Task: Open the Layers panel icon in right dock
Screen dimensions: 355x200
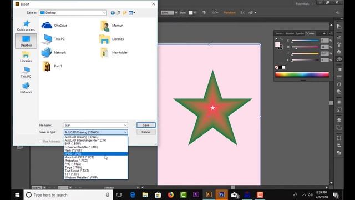Action: (x=339, y=120)
